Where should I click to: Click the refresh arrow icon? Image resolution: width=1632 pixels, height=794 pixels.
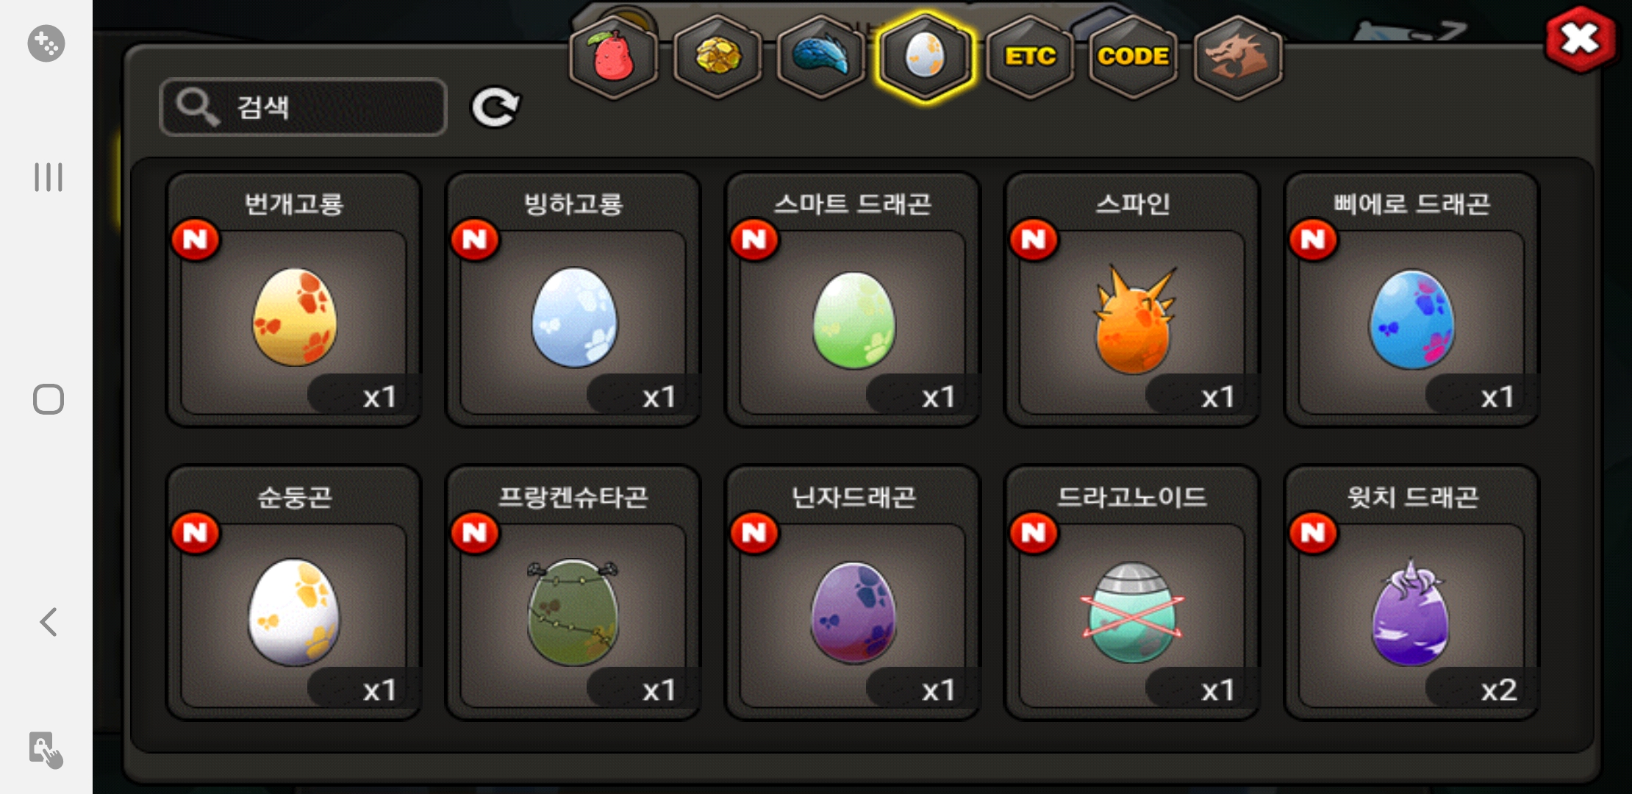[x=495, y=107]
